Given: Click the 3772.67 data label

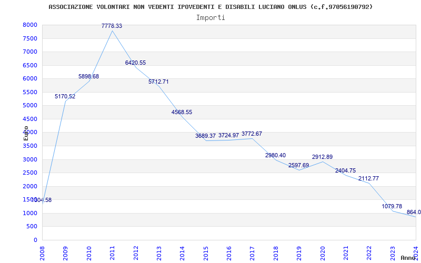Looking at the screenshot, I should (x=252, y=134).
